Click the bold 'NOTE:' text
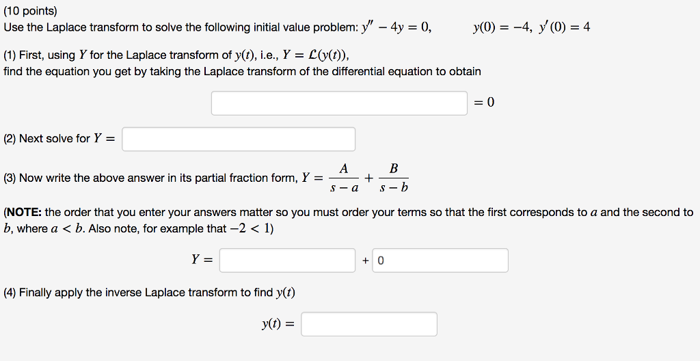The image size is (700, 361). pyautogui.click(x=25, y=213)
